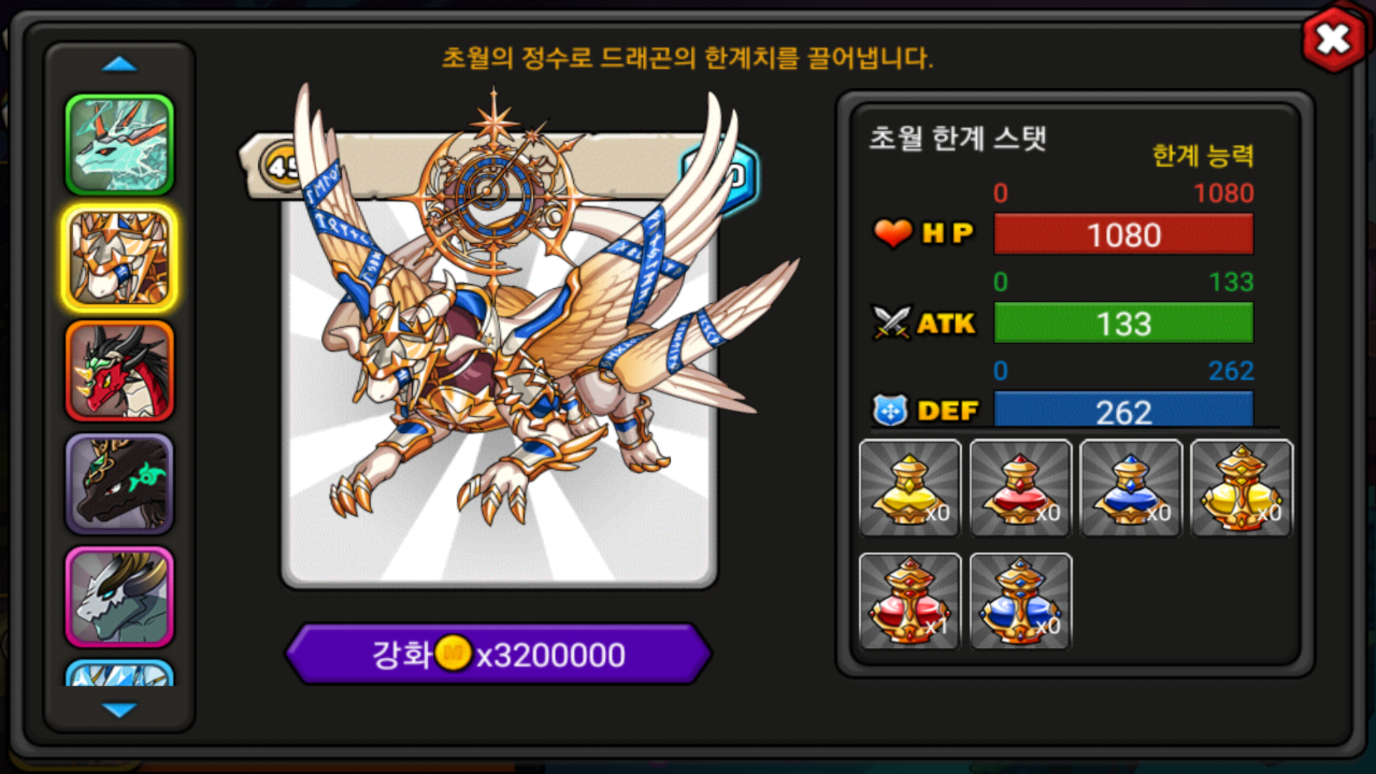Click the down arrow below dragon list
The image size is (1376, 774).
coord(120,709)
